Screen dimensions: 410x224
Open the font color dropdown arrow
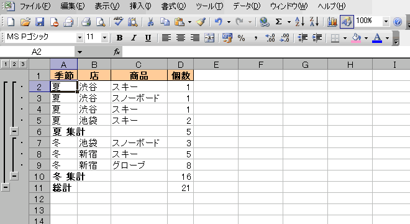(387, 38)
